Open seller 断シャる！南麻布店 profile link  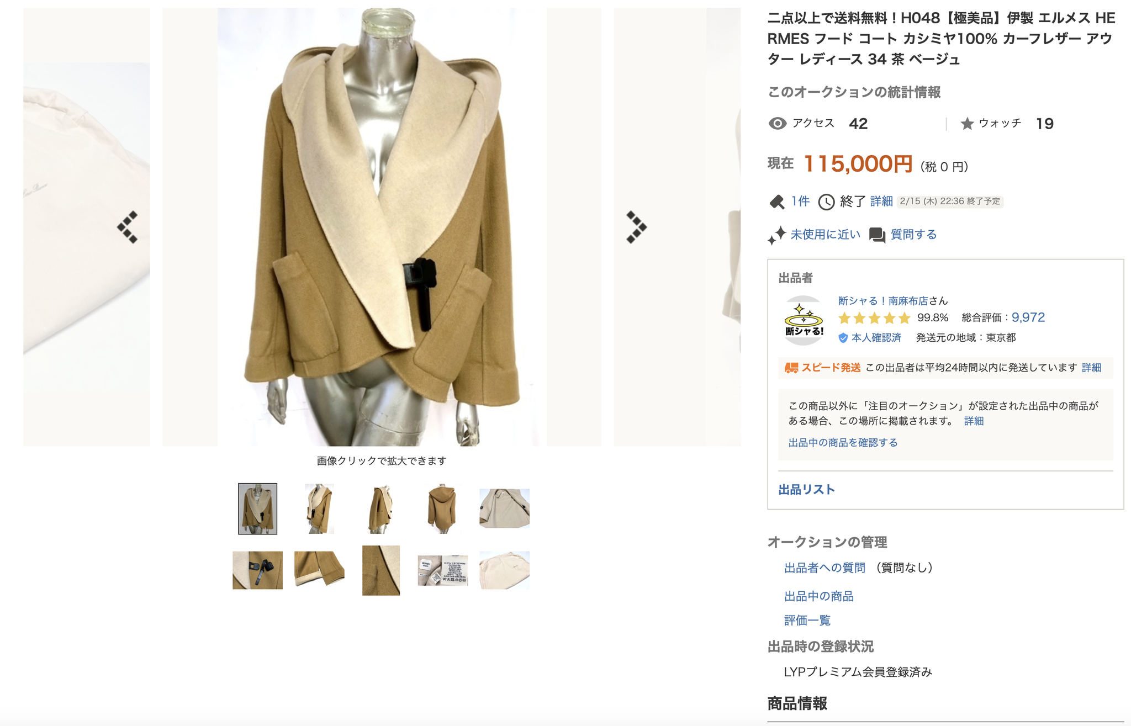pyautogui.click(x=882, y=301)
